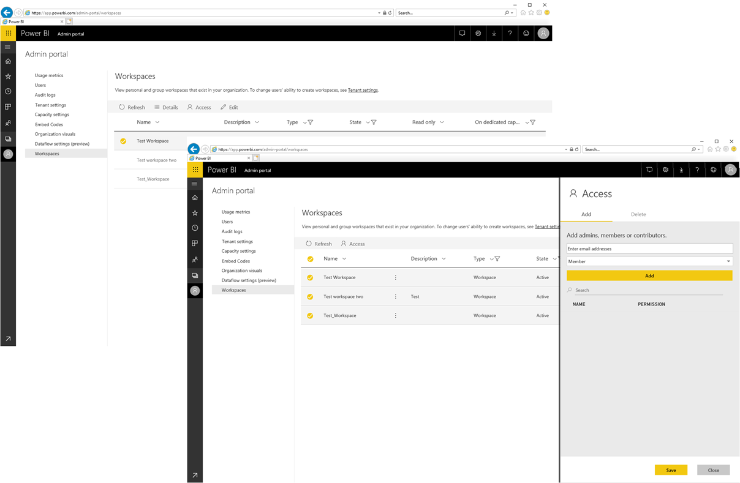Click the apps grid icon top left
The height and width of the screenshot is (483, 740).
(195, 170)
